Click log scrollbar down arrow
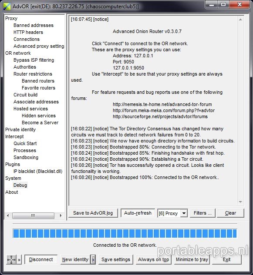This screenshot has width=253, height=275. [x=240, y=202]
